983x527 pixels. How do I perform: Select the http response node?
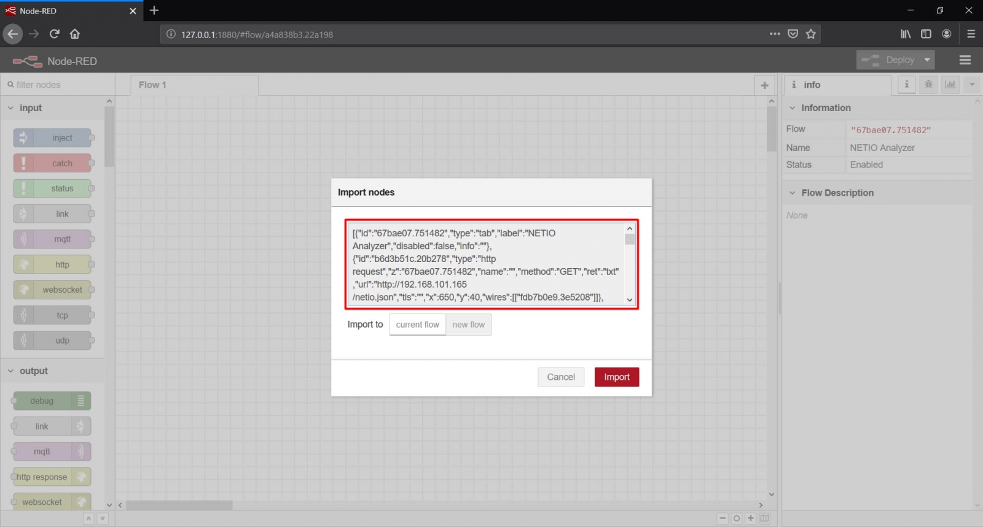pos(52,477)
